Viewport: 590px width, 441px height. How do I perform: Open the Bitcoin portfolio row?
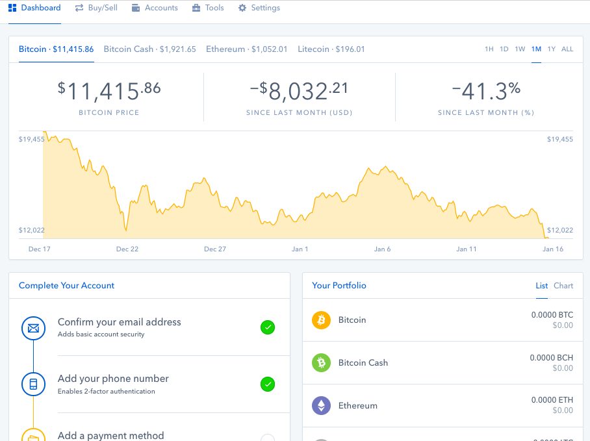click(443, 320)
